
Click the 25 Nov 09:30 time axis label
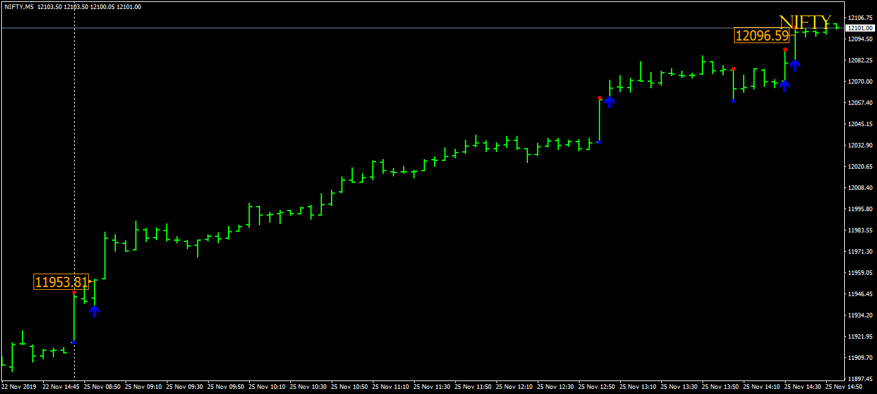point(185,388)
